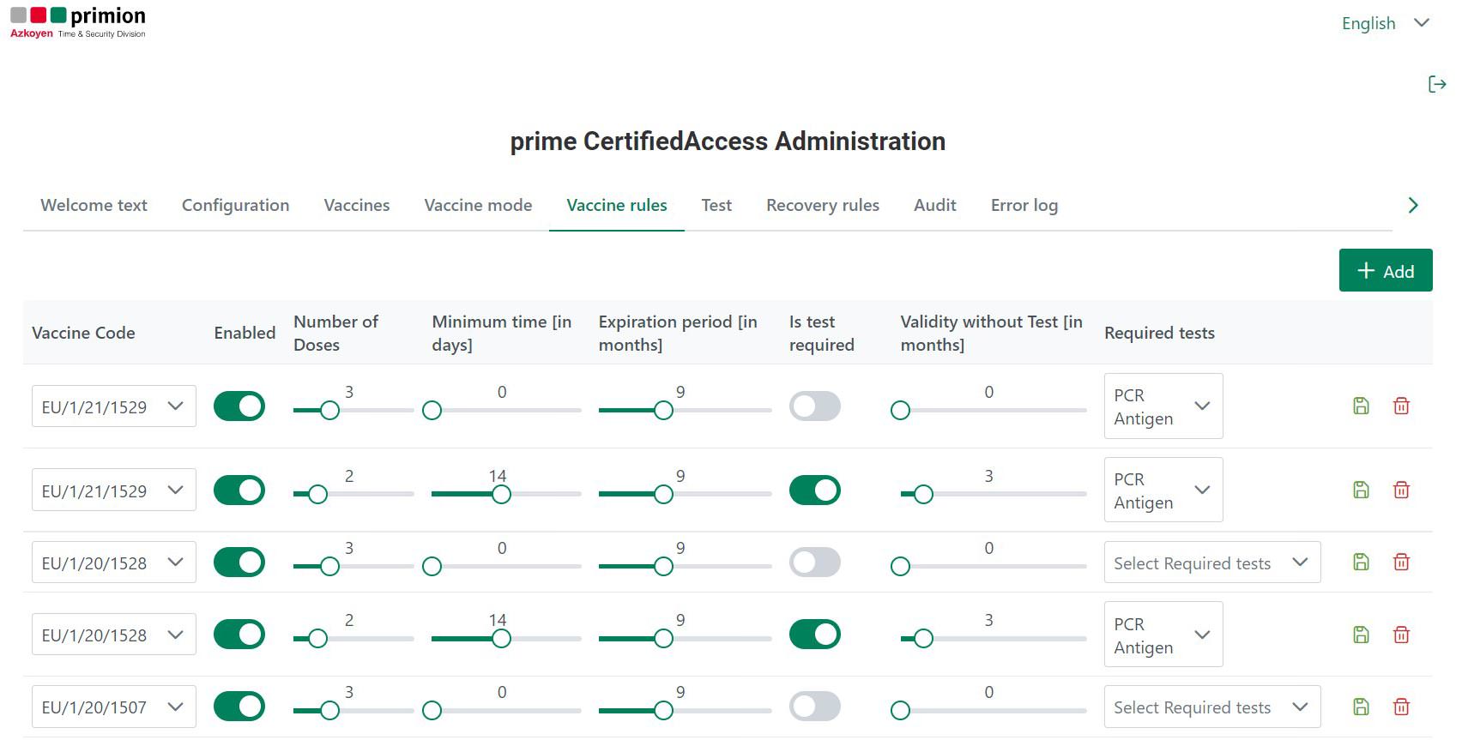Click the Add button

(1386, 271)
